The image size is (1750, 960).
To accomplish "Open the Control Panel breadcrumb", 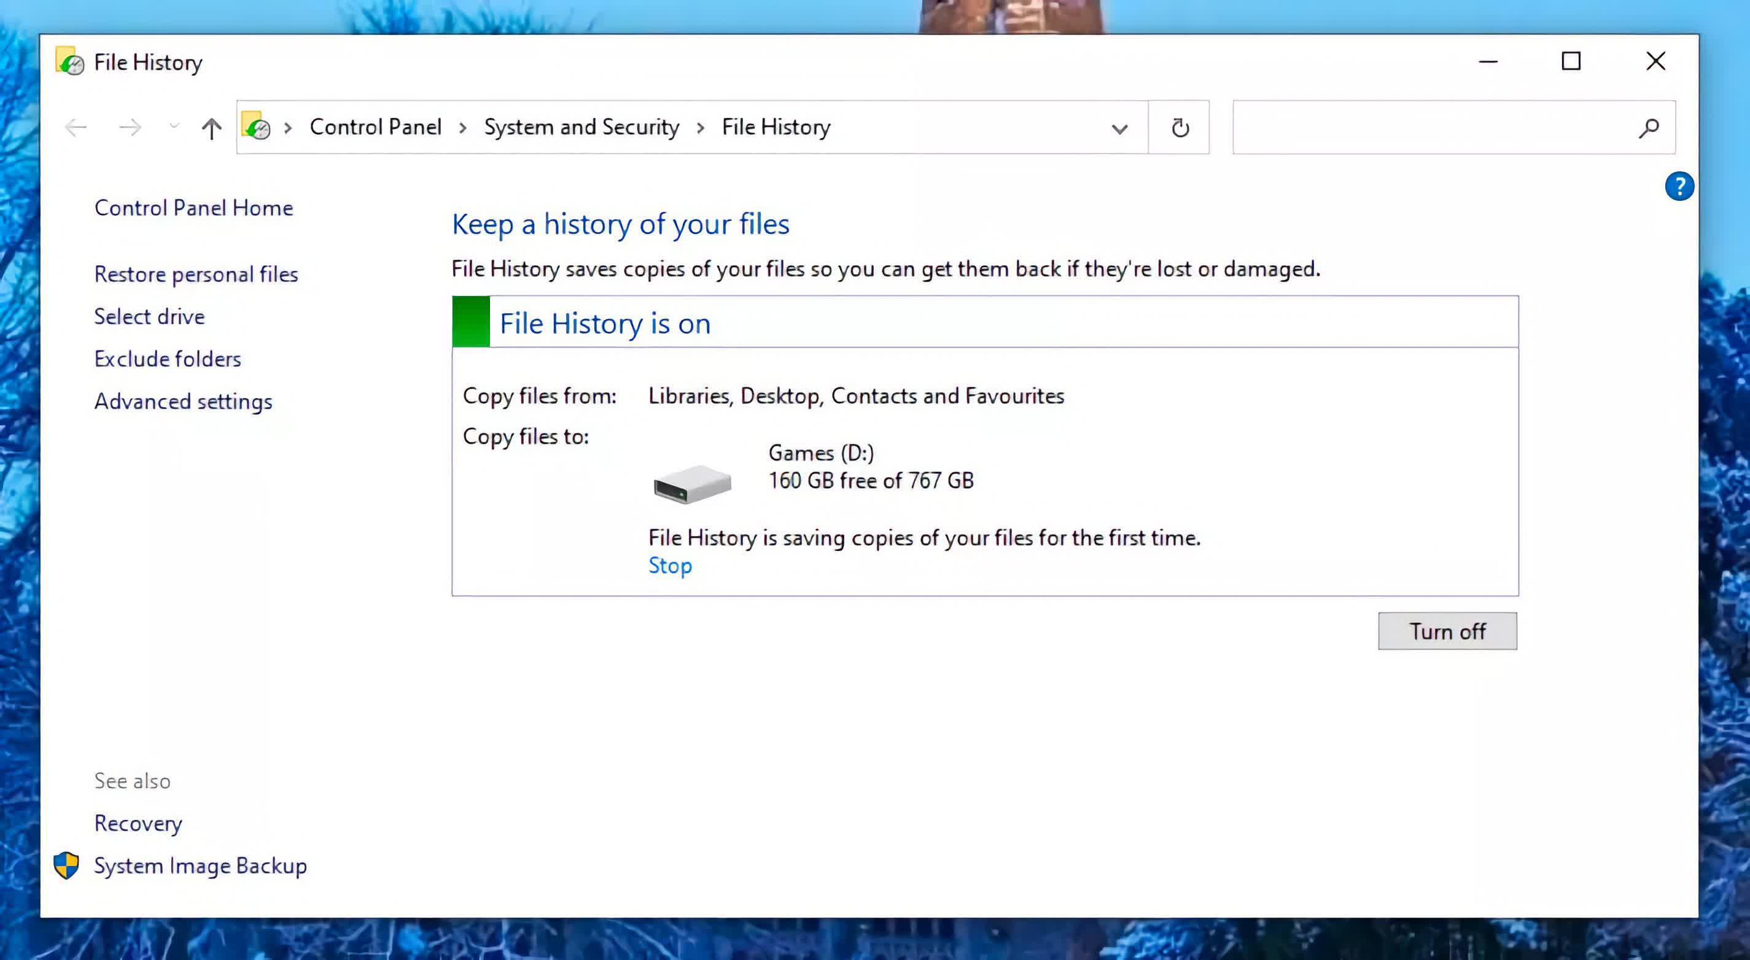I will point(375,127).
